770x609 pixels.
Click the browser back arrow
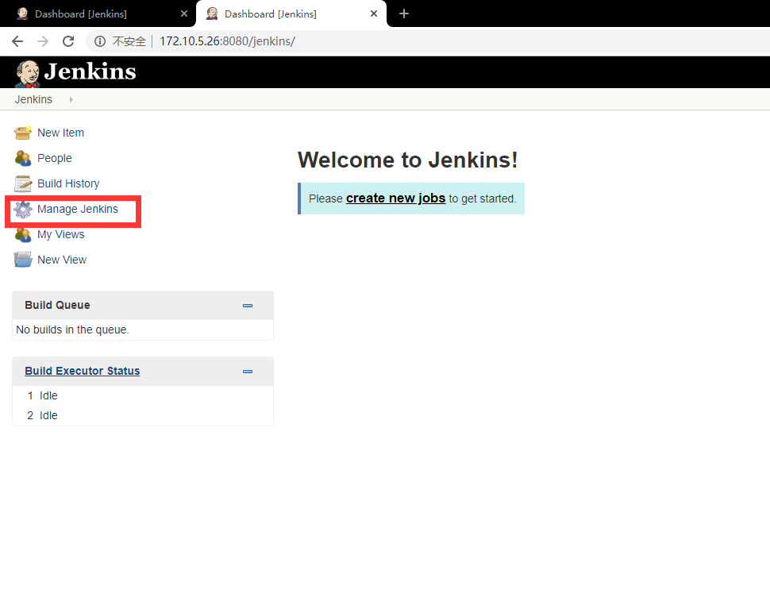click(x=17, y=41)
